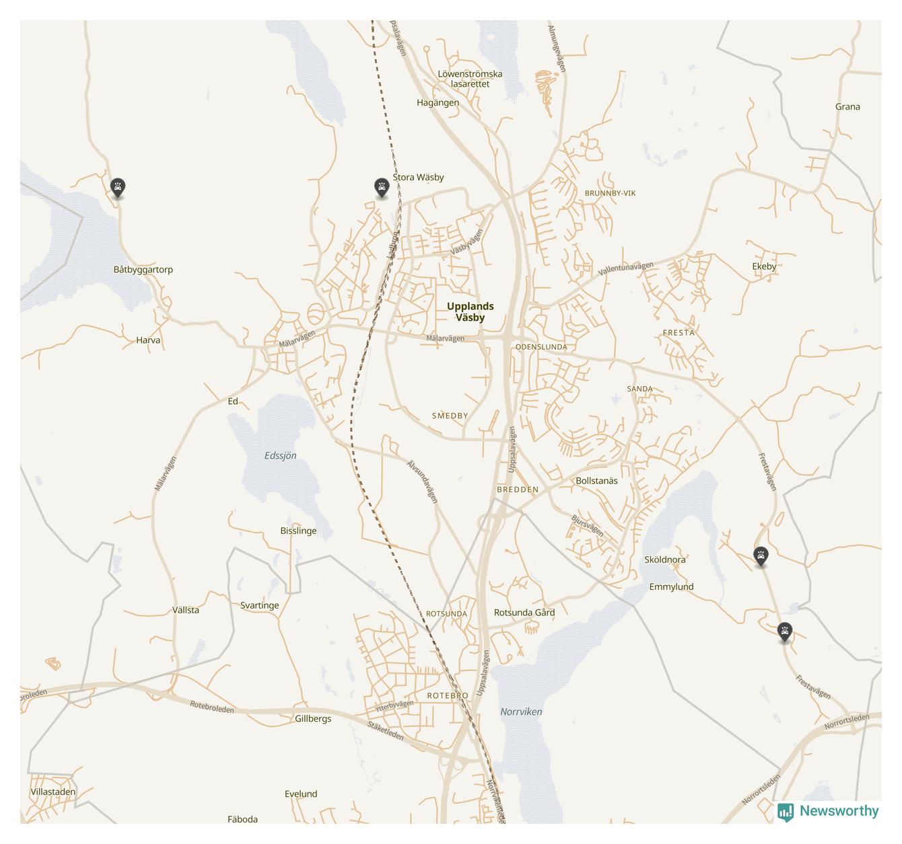
Task: Click the Upplands Väsby city label
Action: [x=470, y=312]
